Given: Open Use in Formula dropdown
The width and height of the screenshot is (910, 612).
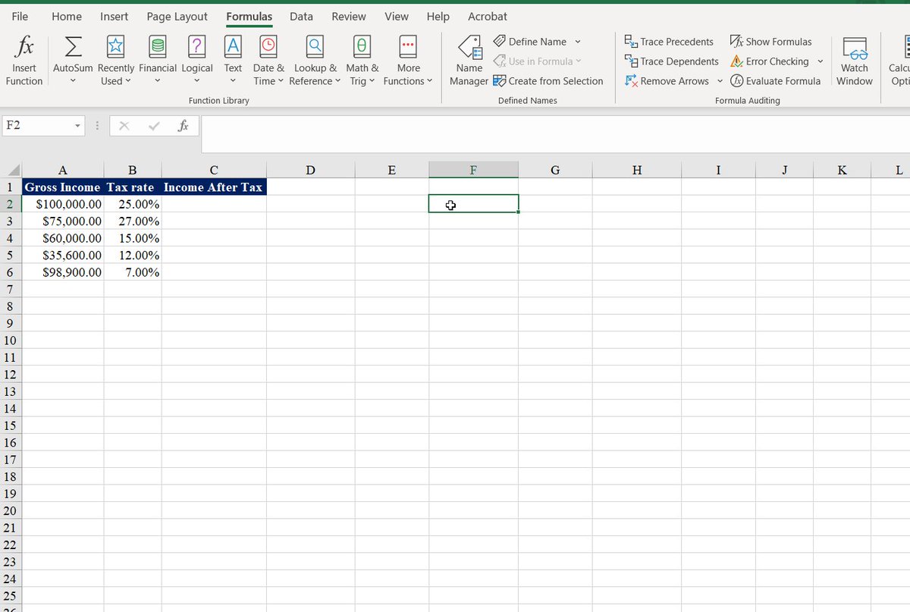Looking at the screenshot, I should [538, 61].
